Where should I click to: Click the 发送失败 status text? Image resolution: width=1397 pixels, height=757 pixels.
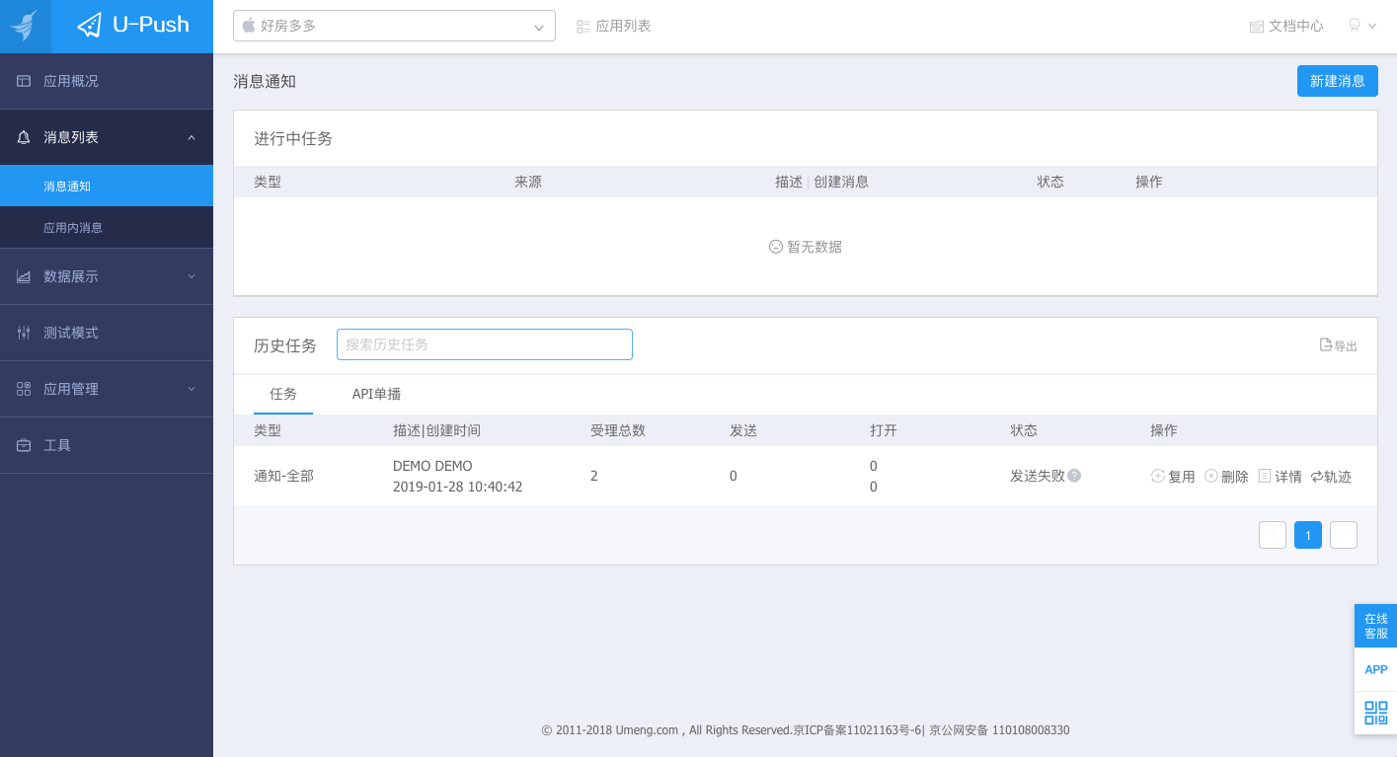point(1038,476)
